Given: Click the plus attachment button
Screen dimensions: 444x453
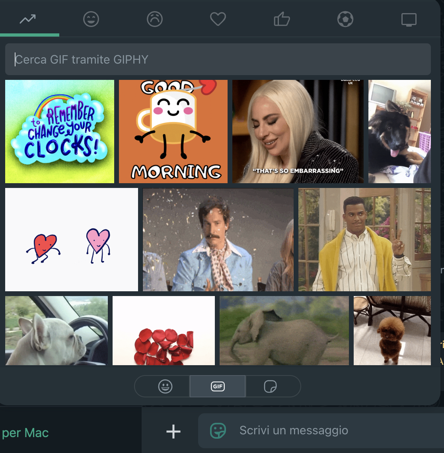Looking at the screenshot, I should point(173,432).
